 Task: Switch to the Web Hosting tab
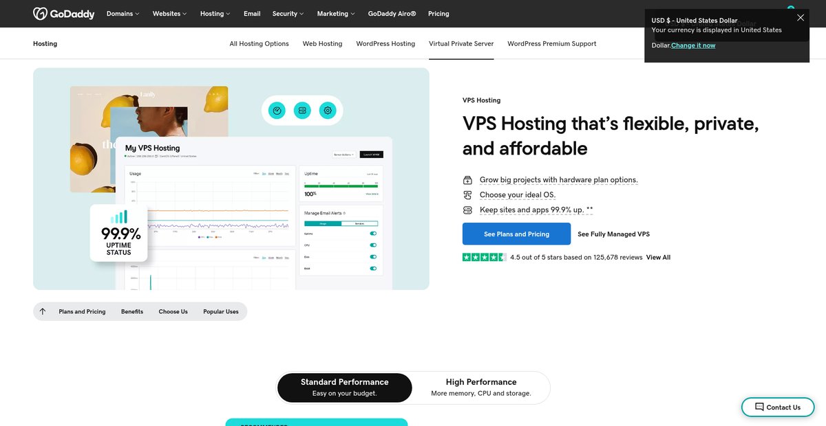pyautogui.click(x=322, y=43)
